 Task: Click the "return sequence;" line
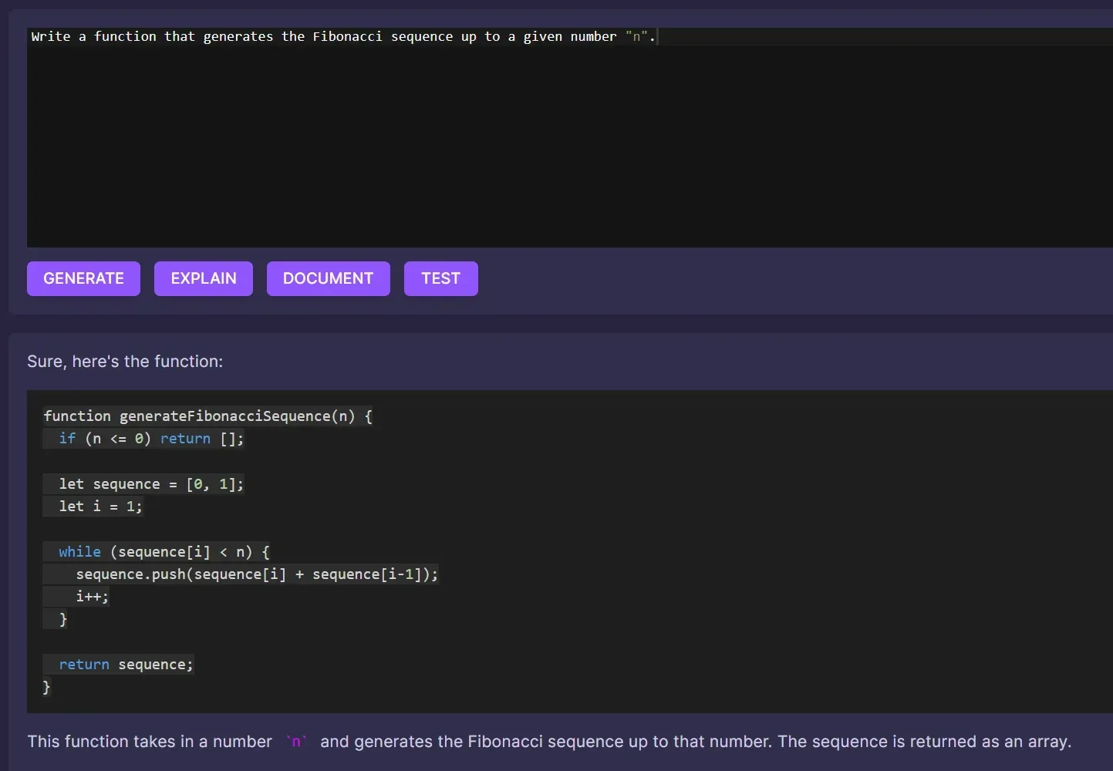click(126, 665)
